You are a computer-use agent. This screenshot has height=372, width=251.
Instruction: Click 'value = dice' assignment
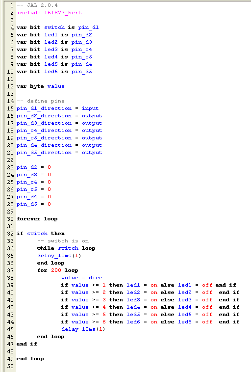(x=82, y=278)
